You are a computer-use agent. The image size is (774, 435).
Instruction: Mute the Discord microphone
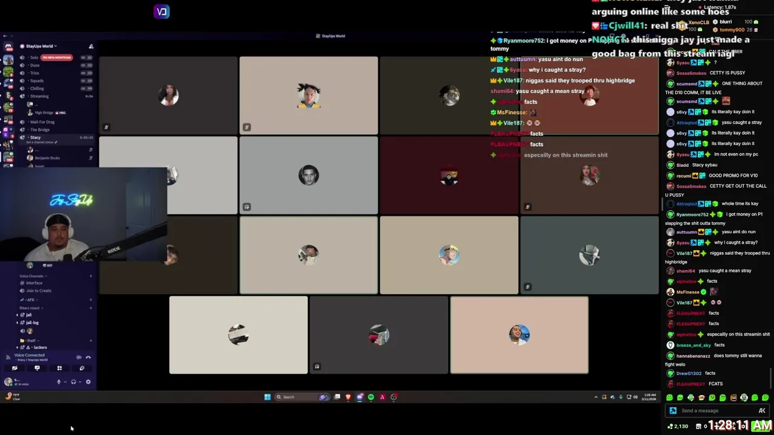(59, 382)
